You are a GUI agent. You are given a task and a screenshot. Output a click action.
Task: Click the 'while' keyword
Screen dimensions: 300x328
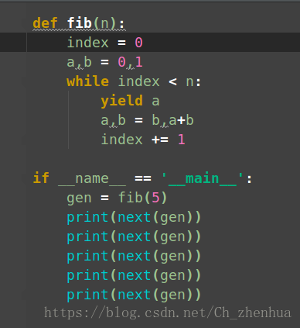88,81
